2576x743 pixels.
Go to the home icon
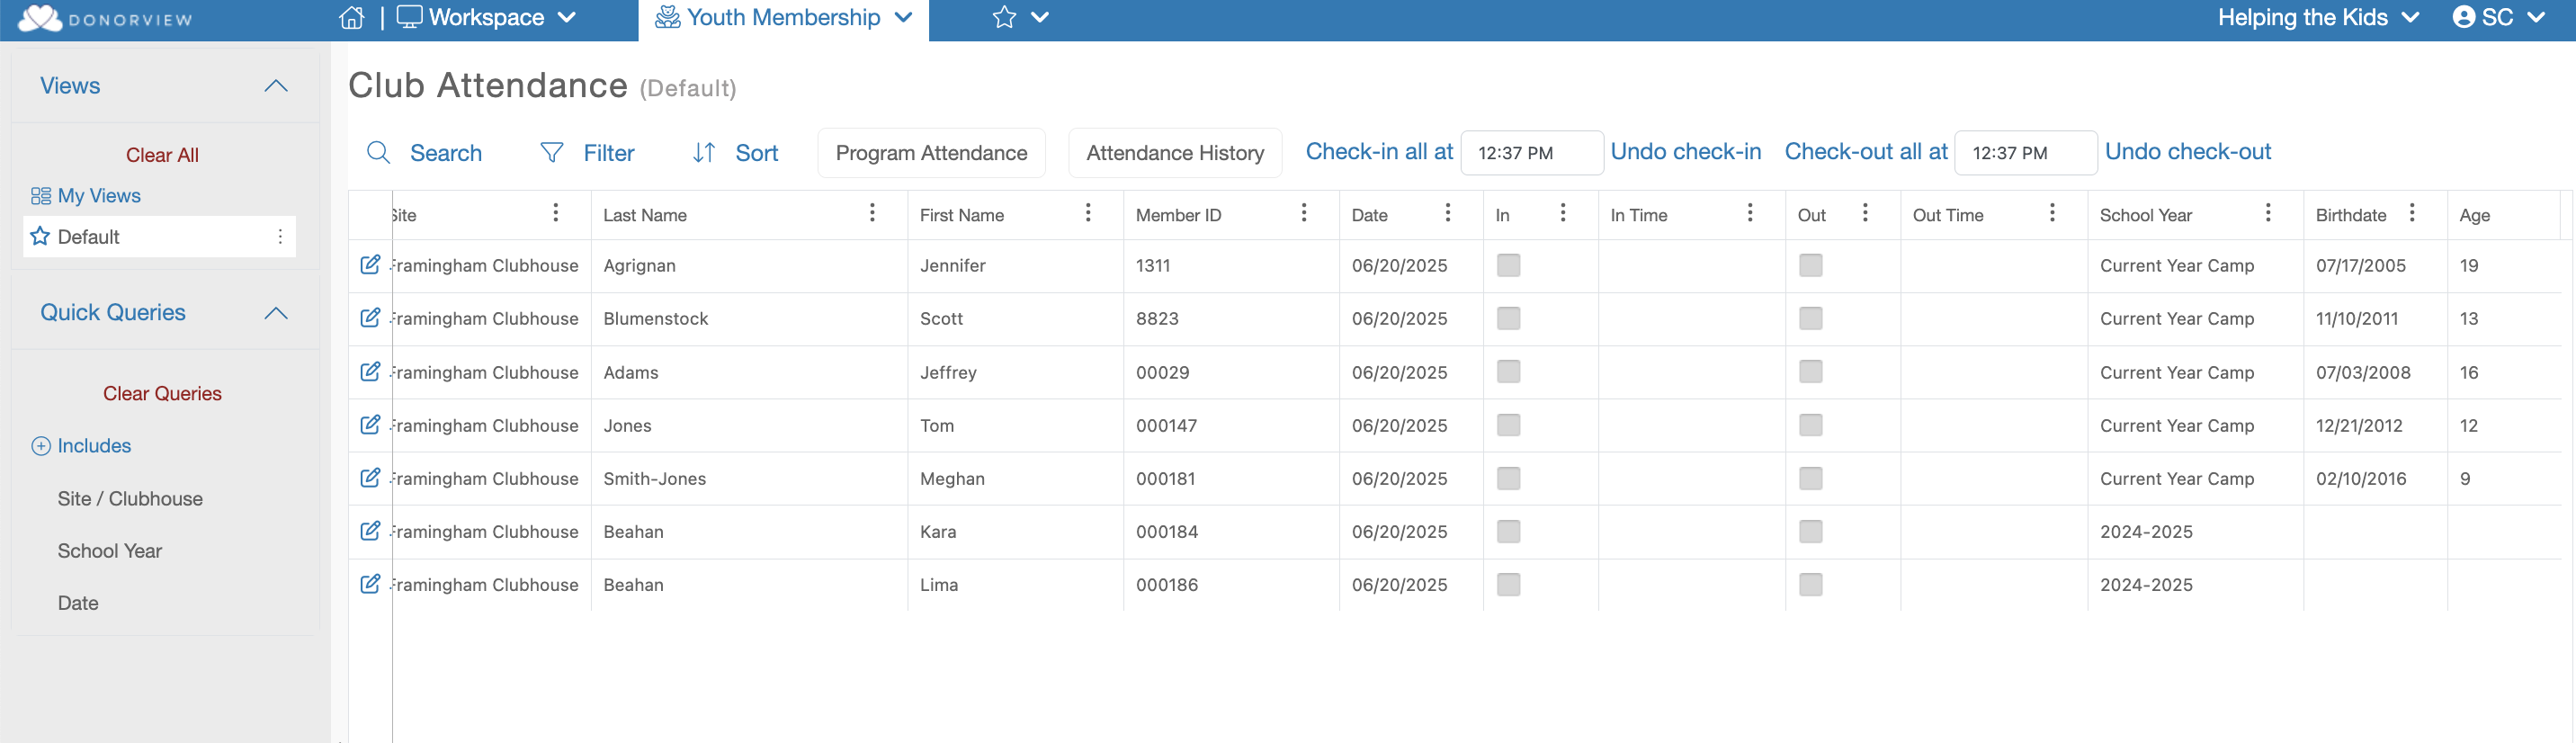pos(352,18)
